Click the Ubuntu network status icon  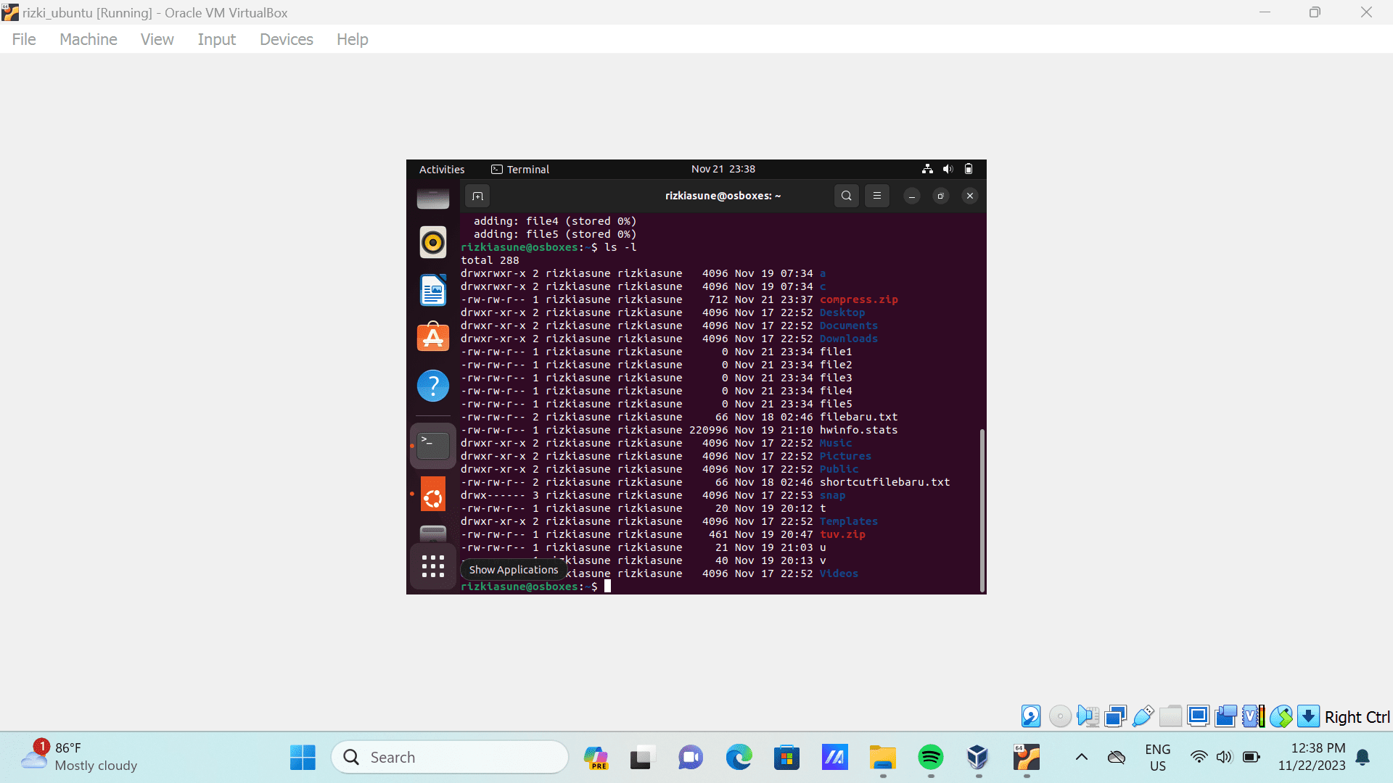pyautogui.click(x=927, y=169)
